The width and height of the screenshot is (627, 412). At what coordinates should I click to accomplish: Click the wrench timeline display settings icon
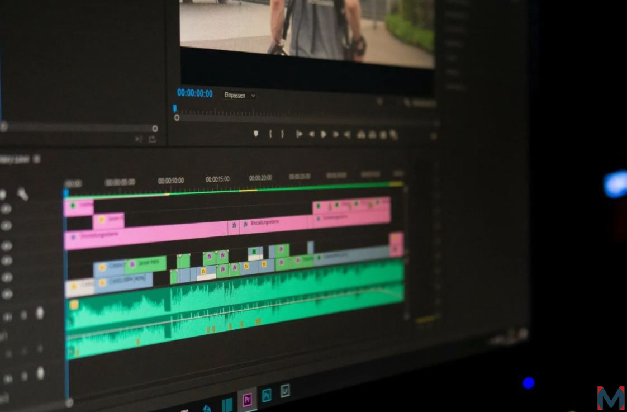(23, 194)
